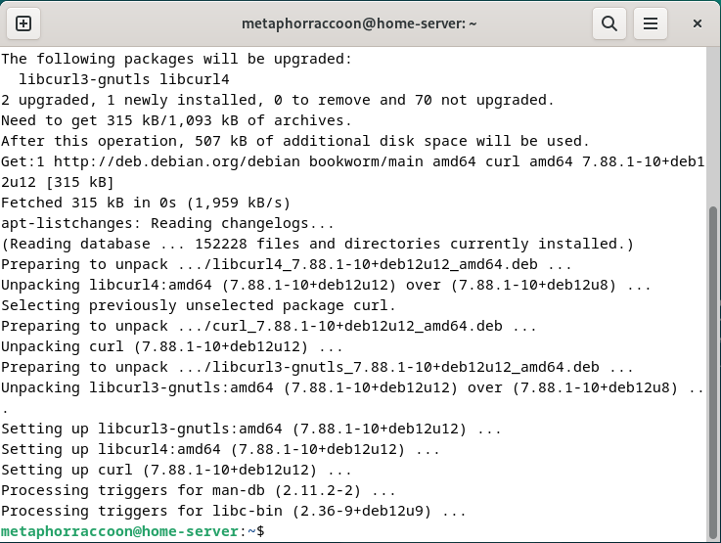Screen dimensions: 721x543
Task: Click the vertical scrollbar thumb
Action: (713, 374)
